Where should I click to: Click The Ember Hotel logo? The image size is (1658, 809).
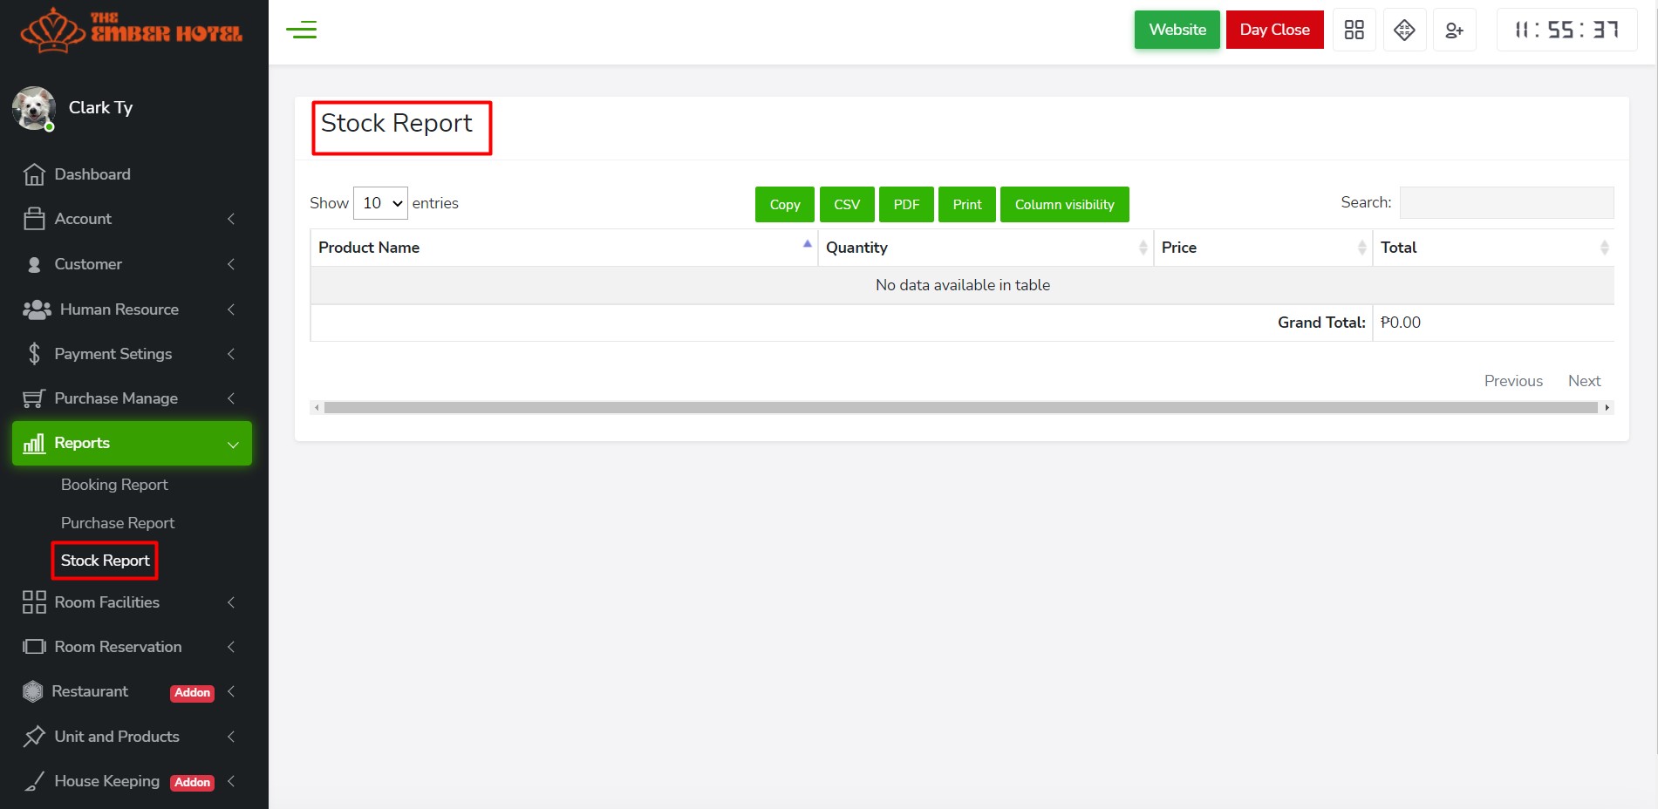[132, 30]
